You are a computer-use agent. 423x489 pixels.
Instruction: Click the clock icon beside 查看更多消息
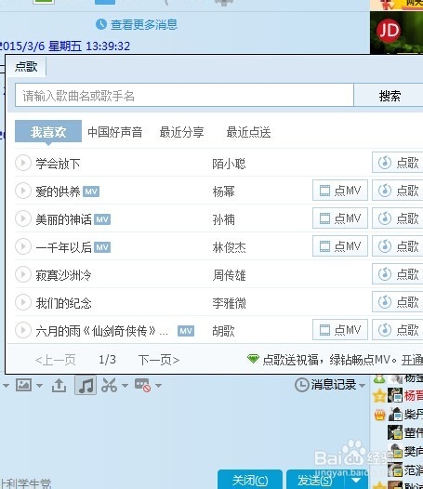point(101,24)
